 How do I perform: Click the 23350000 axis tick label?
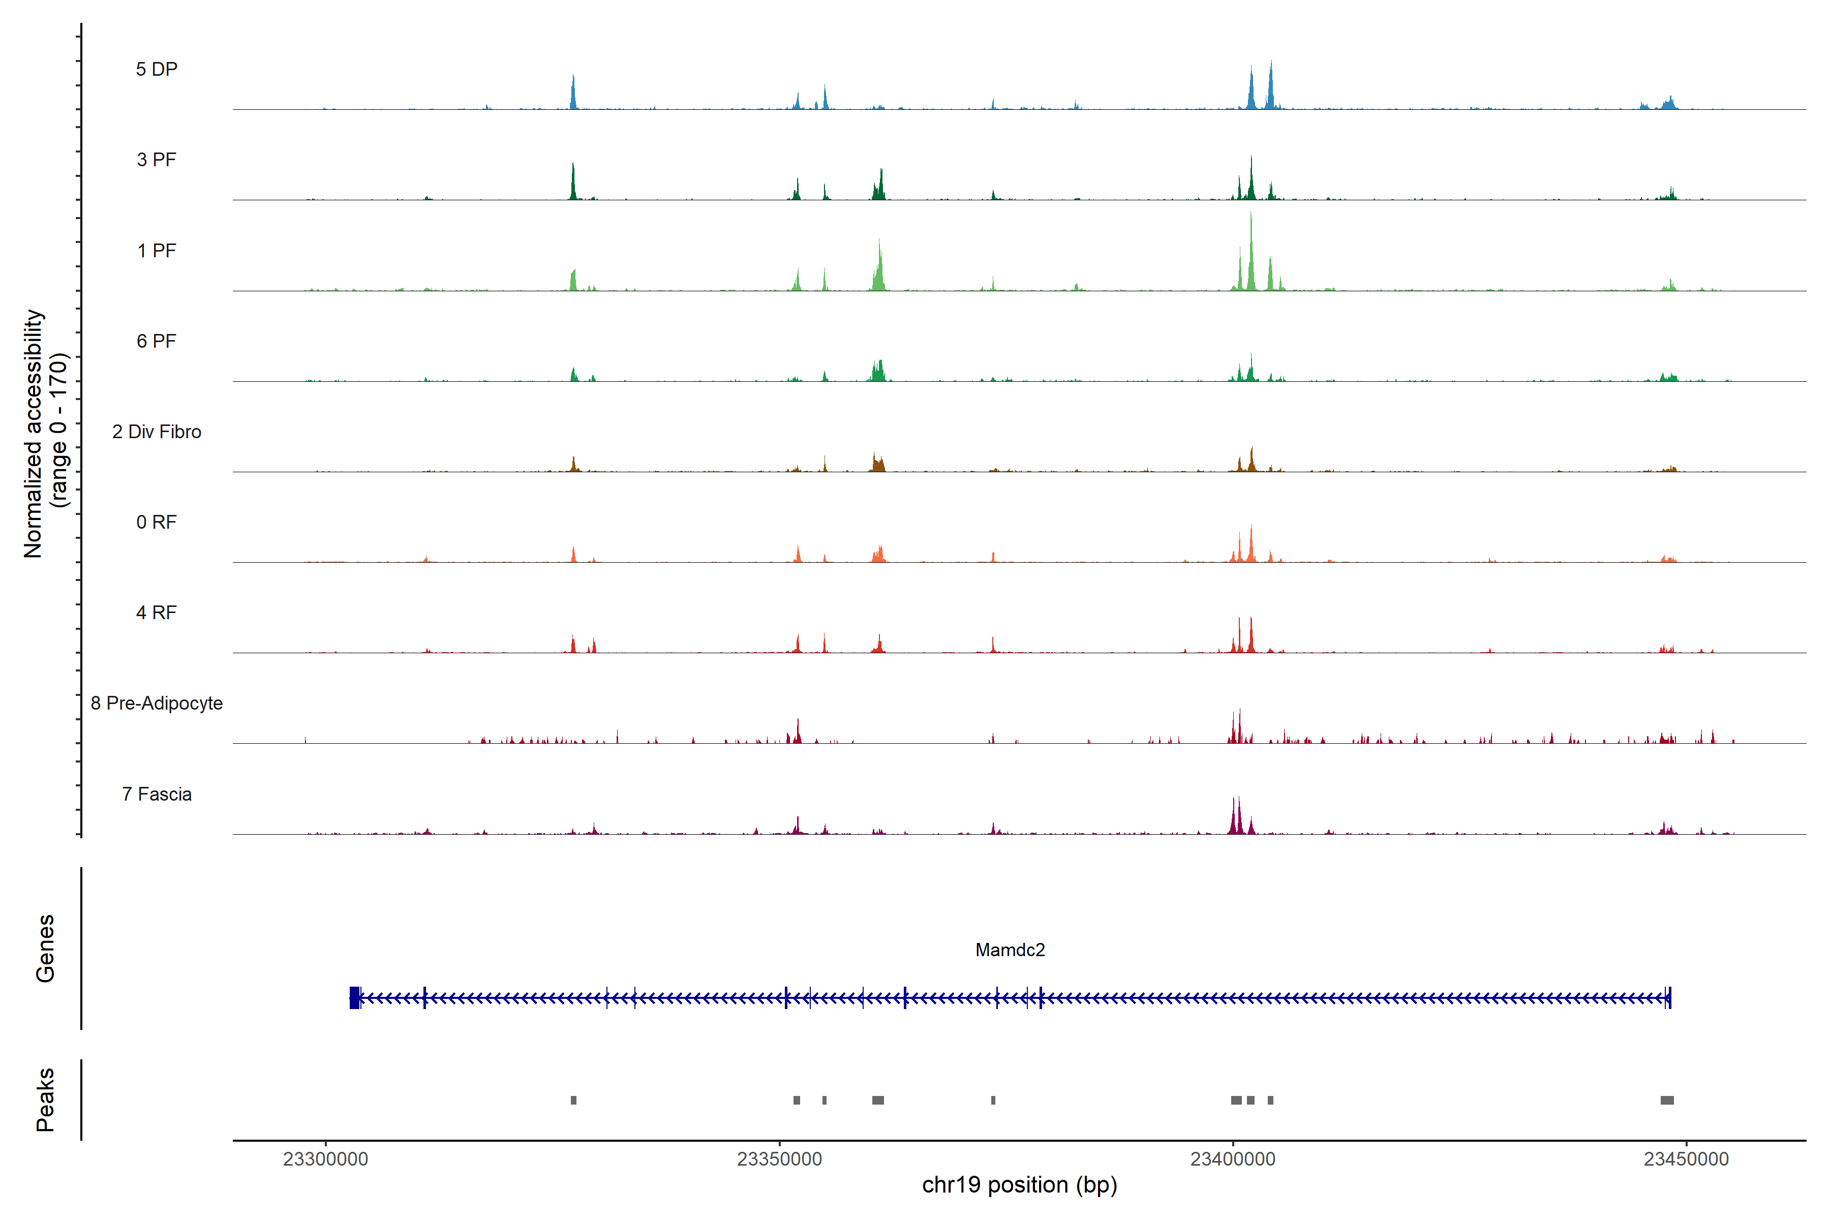coord(779,1160)
